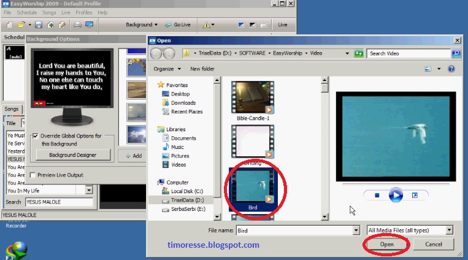Screen dimensions: 468x260
Task: Stop the video preview playback
Action: [x=377, y=196]
